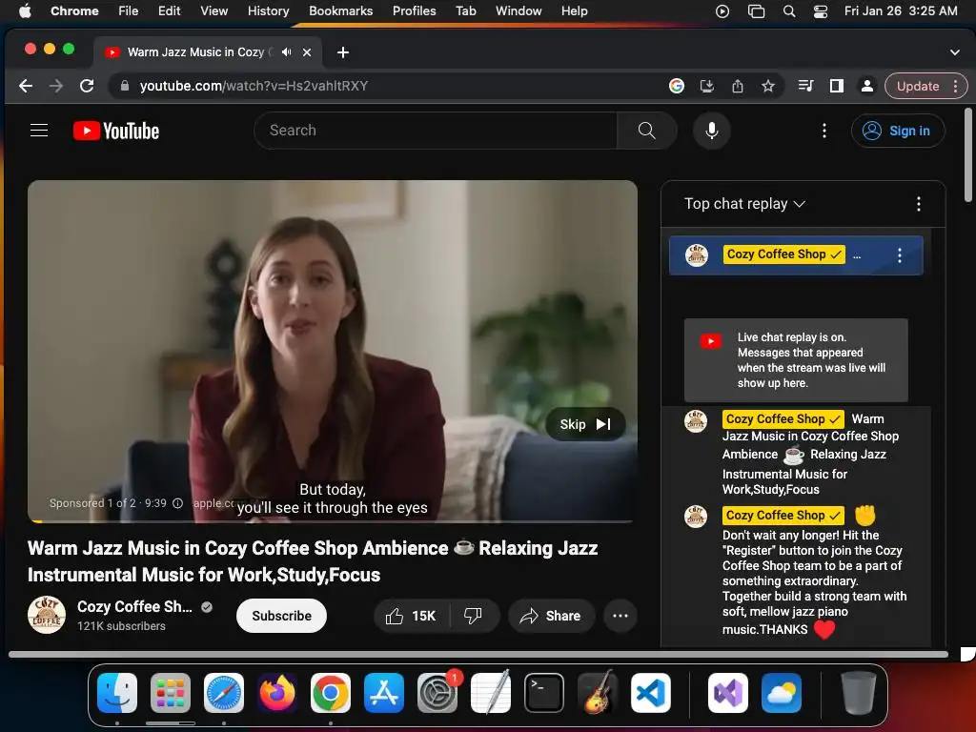Open more actions ellipsis under video

620,617
